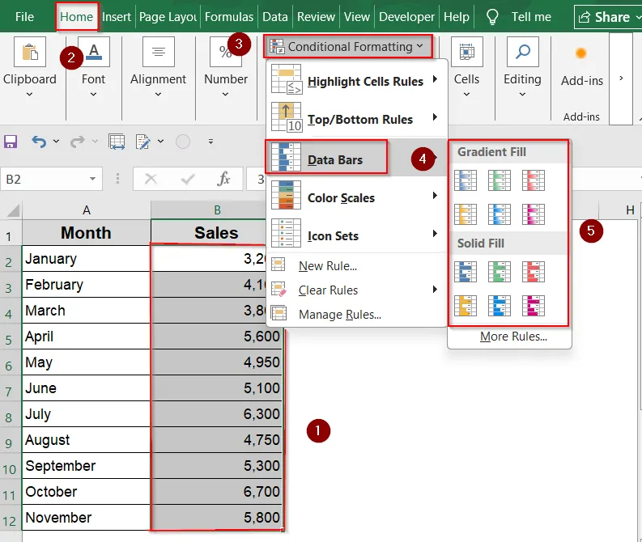642x542 pixels.
Task: Customize Quick Access Toolbar dropdown
Action: (x=210, y=142)
